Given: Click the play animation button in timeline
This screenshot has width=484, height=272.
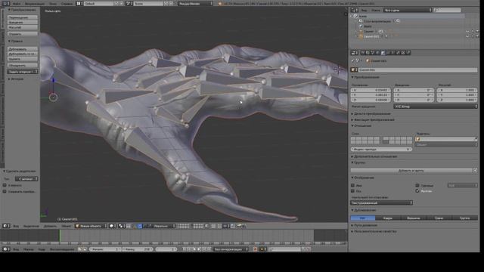Looking at the screenshot, I should (x=199, y=249).
